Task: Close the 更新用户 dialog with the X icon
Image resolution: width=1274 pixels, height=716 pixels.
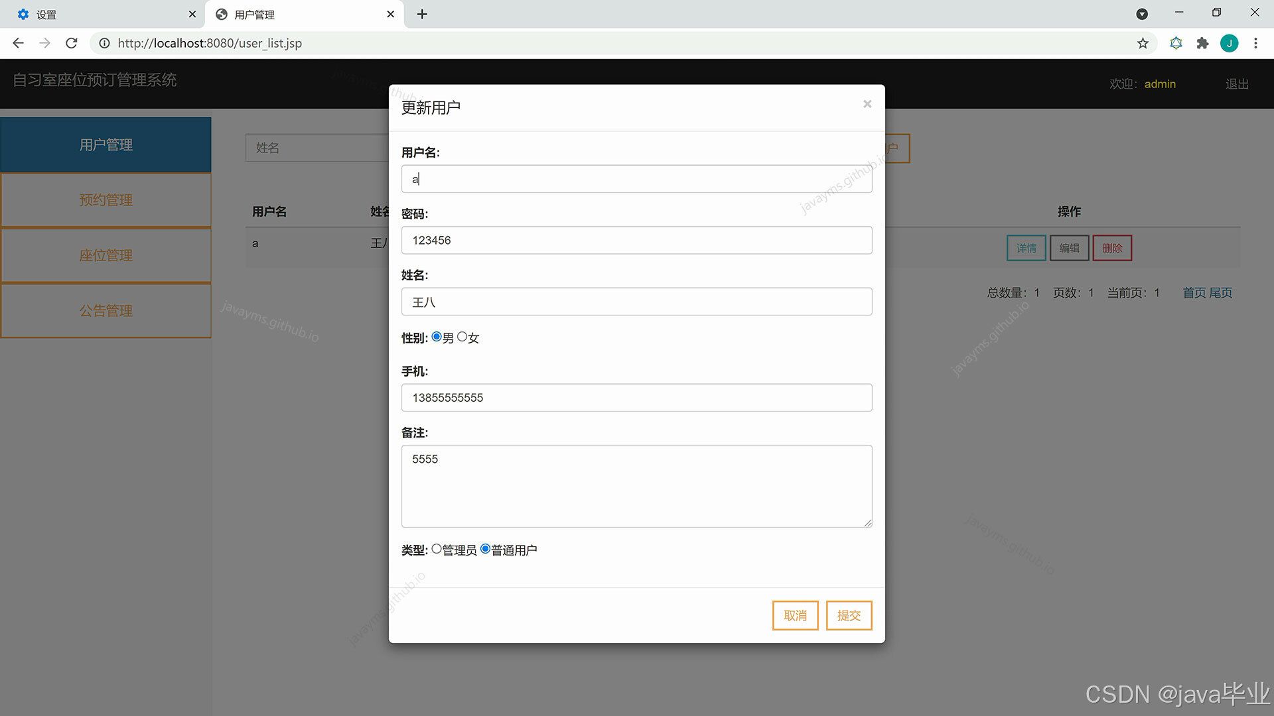Action: coord(867,104)
